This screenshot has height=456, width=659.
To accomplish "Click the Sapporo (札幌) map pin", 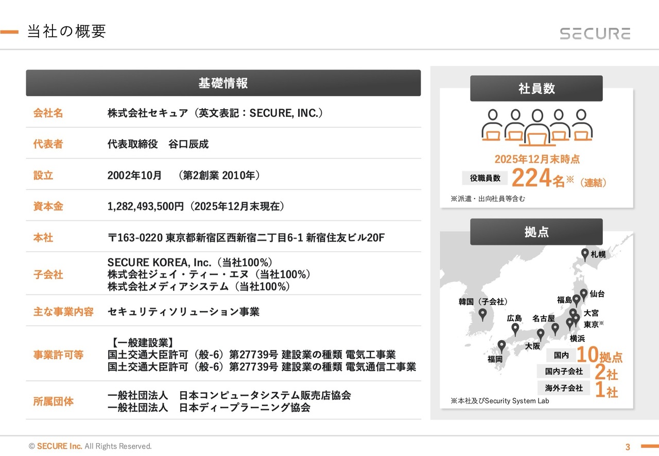I will click(x=584, y=254).
